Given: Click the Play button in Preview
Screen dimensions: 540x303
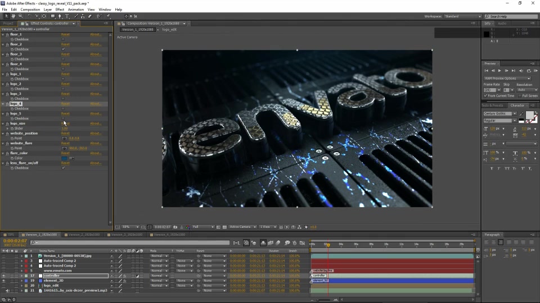Looking at the screenshot, I should (x=499, y=71).
